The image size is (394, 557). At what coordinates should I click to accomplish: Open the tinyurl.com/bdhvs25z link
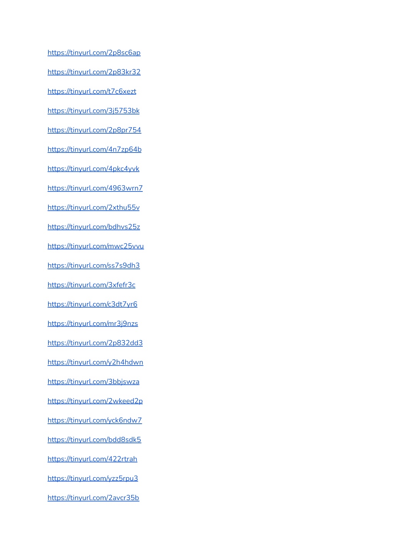(x=94, y=227)
